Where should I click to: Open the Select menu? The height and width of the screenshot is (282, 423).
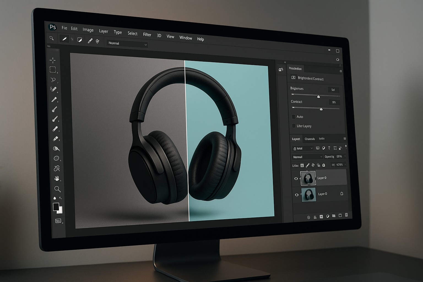[132, 33]
